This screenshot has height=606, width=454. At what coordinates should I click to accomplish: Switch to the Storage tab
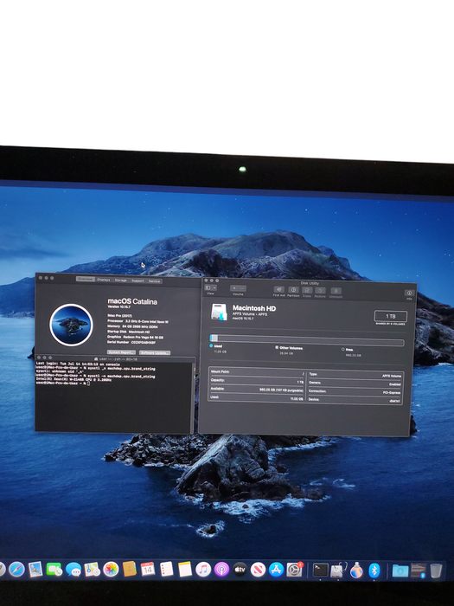[x=120, y=280]
